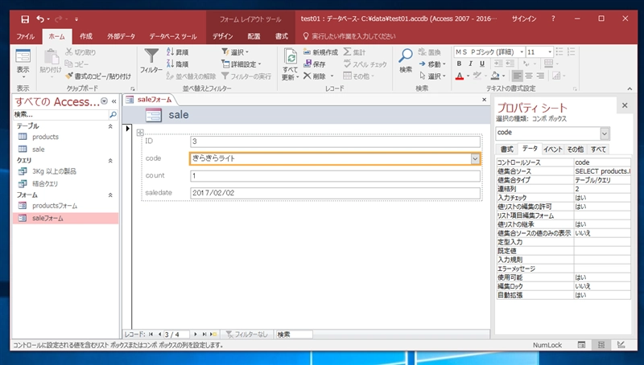Go to next record in navigator

click(195, 334)
